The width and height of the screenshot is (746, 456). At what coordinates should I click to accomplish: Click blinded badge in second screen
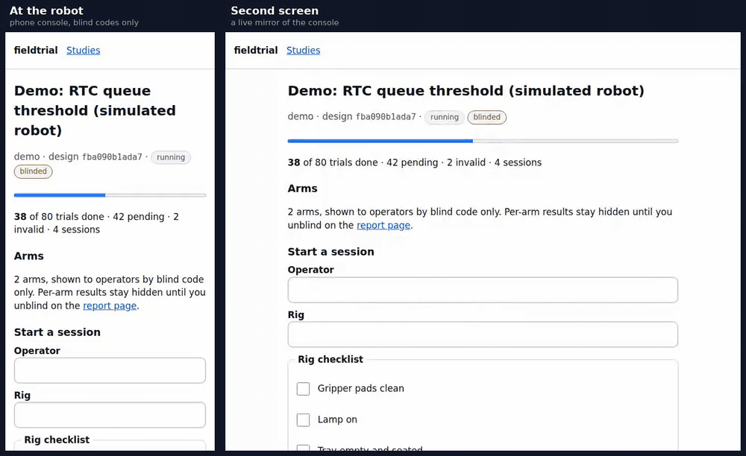486,117
